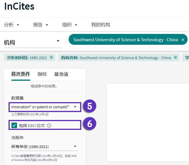The image size is (189, 165).
Task: Click the InCites logo title
Action: coord(19,6)
